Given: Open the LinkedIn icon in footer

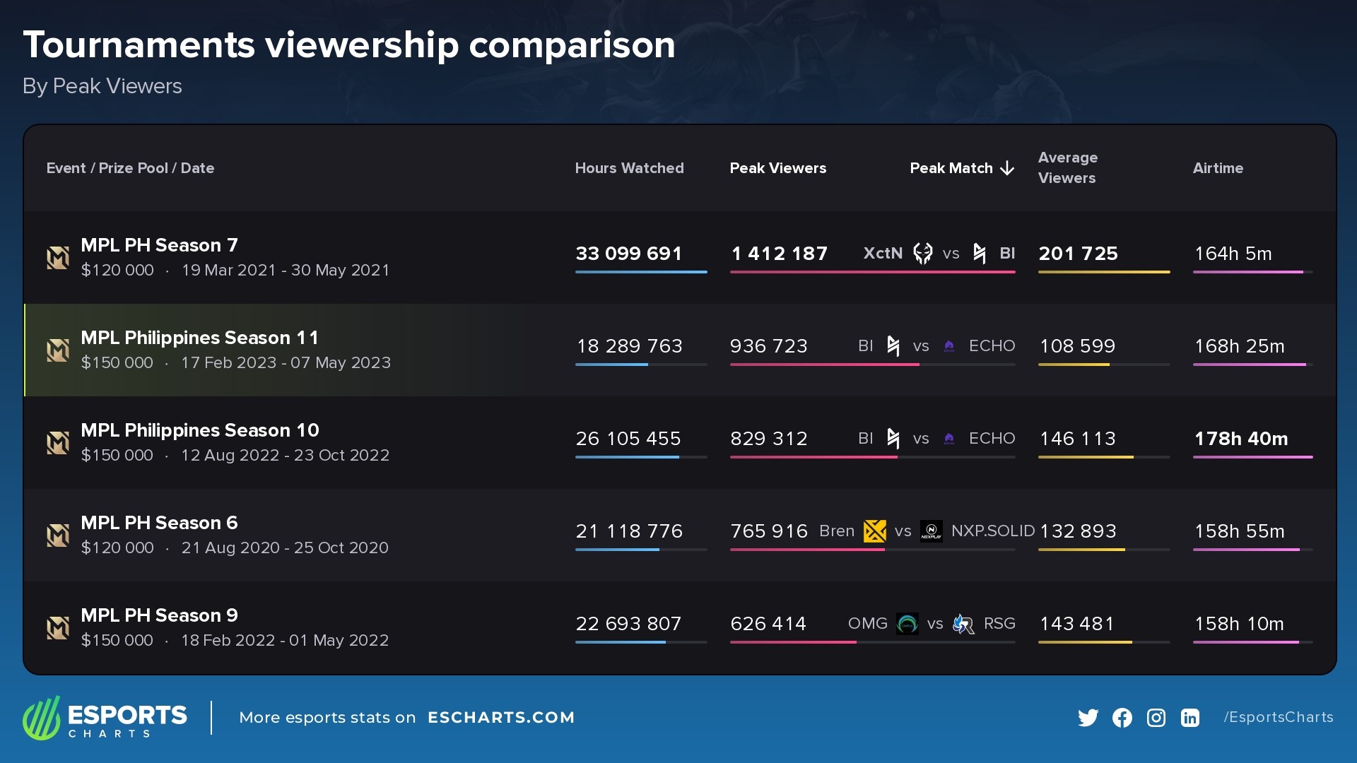Looking at the screenshot, I should tap(1189, 718).
